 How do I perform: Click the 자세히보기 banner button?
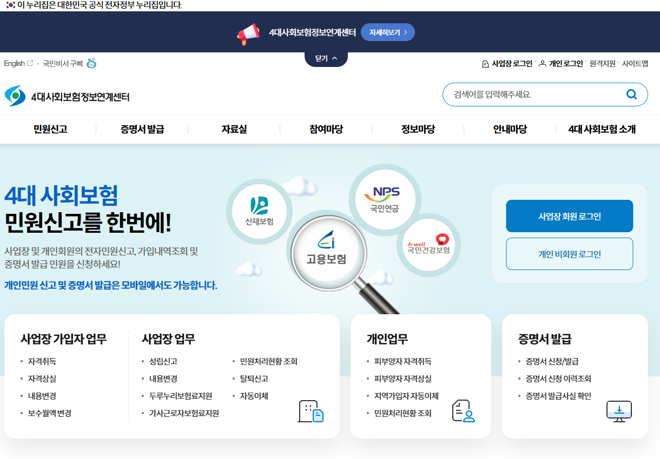(x=387, y=32)
